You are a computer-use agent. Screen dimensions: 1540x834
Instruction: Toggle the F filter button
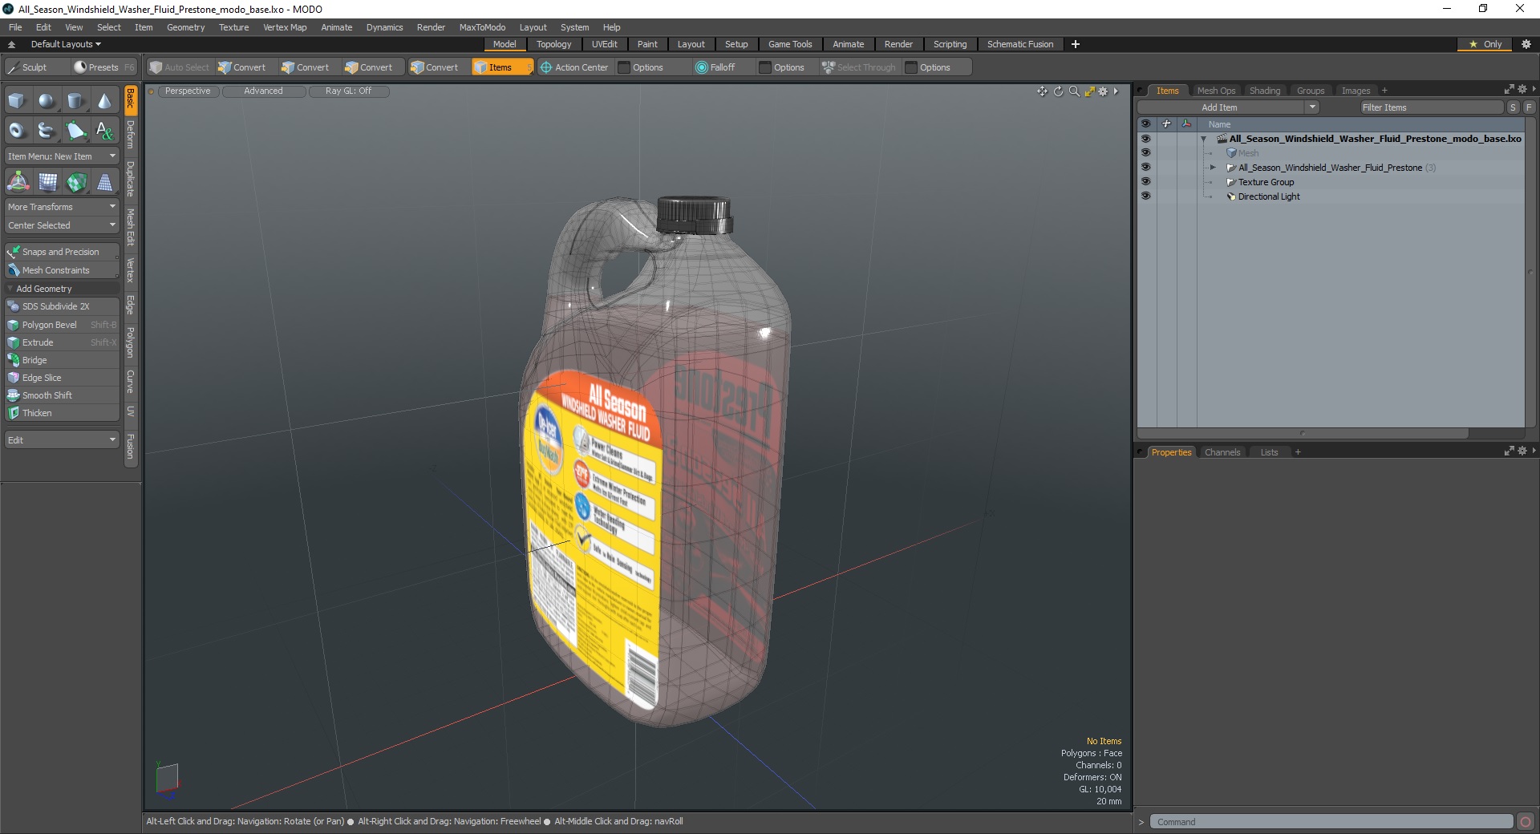[1529, 107]
